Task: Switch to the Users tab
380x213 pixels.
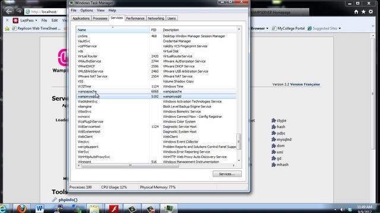Action: (x=172, y=18)
